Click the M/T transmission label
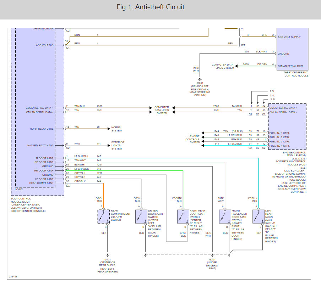This screenshot has width=321, height=287. click(x=243, y=45)
